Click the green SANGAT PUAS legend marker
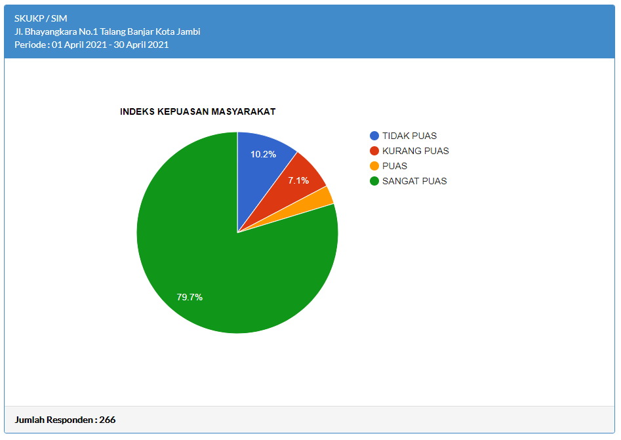 point(374,181)
